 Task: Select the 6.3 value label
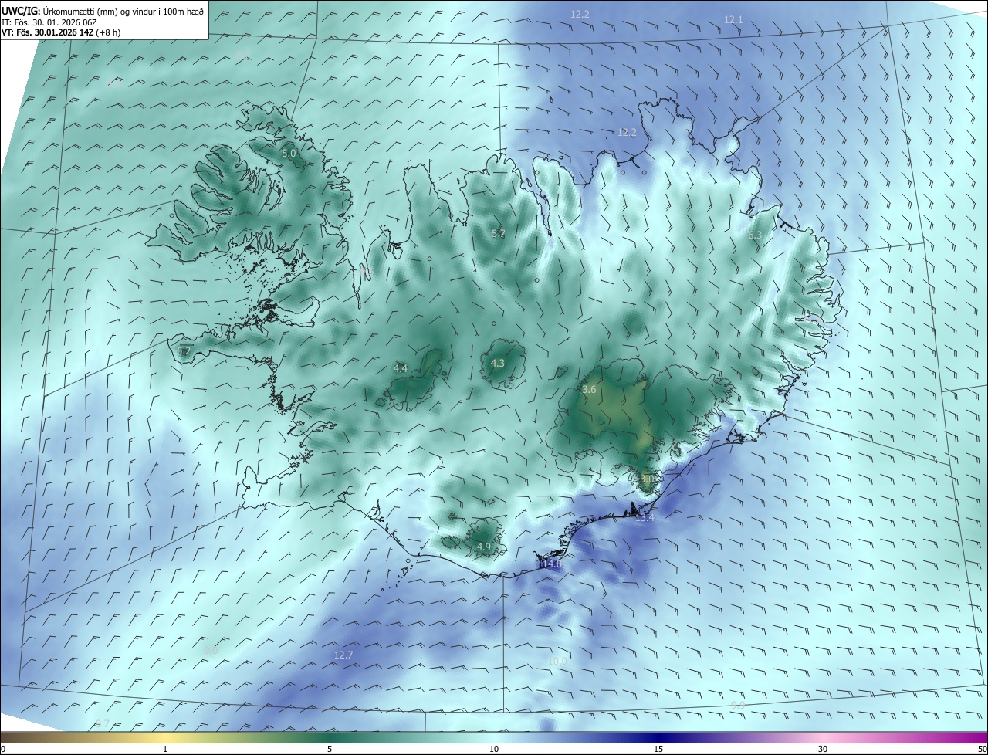coord(754,235)
